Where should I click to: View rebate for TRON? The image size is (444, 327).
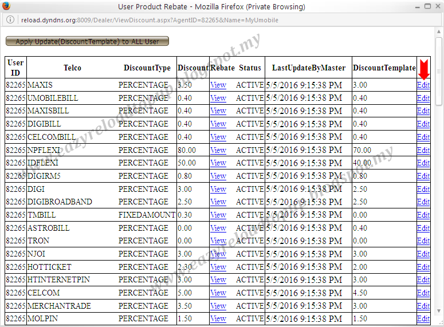tap(218, 241)
